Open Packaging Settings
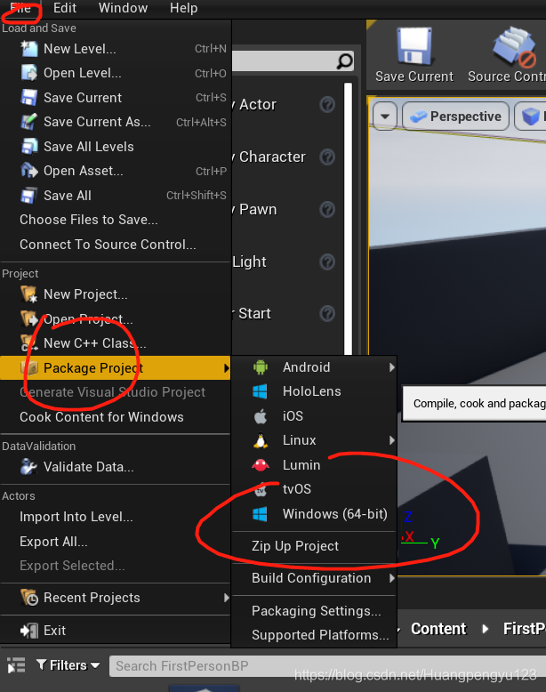This screenshot has height=692, width=546. click(x=314, y=611)
